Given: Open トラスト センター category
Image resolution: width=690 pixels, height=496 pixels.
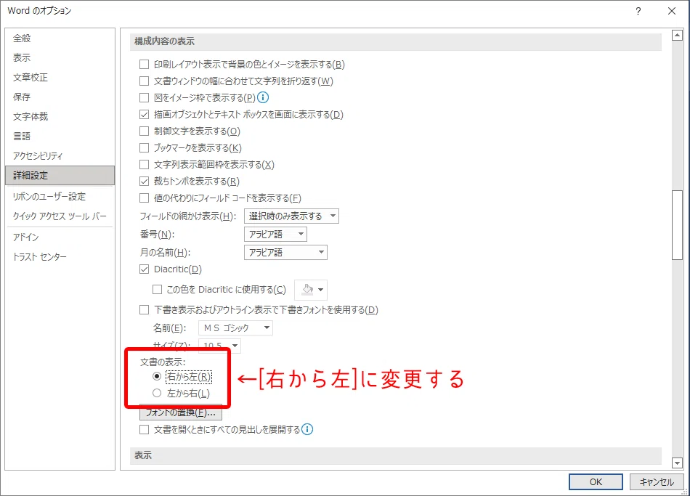Looking at the screenshot, I should (x=60, y=256).
